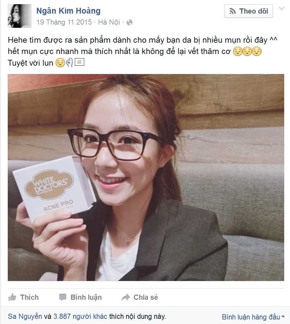The image size is (290, 324).
Task: Click the speech bubble icon beside Bình luận
Action: [63, 297]
